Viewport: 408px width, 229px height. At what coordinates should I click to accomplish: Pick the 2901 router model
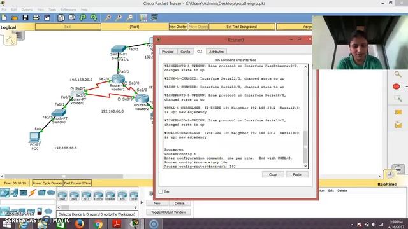(74, 196)
